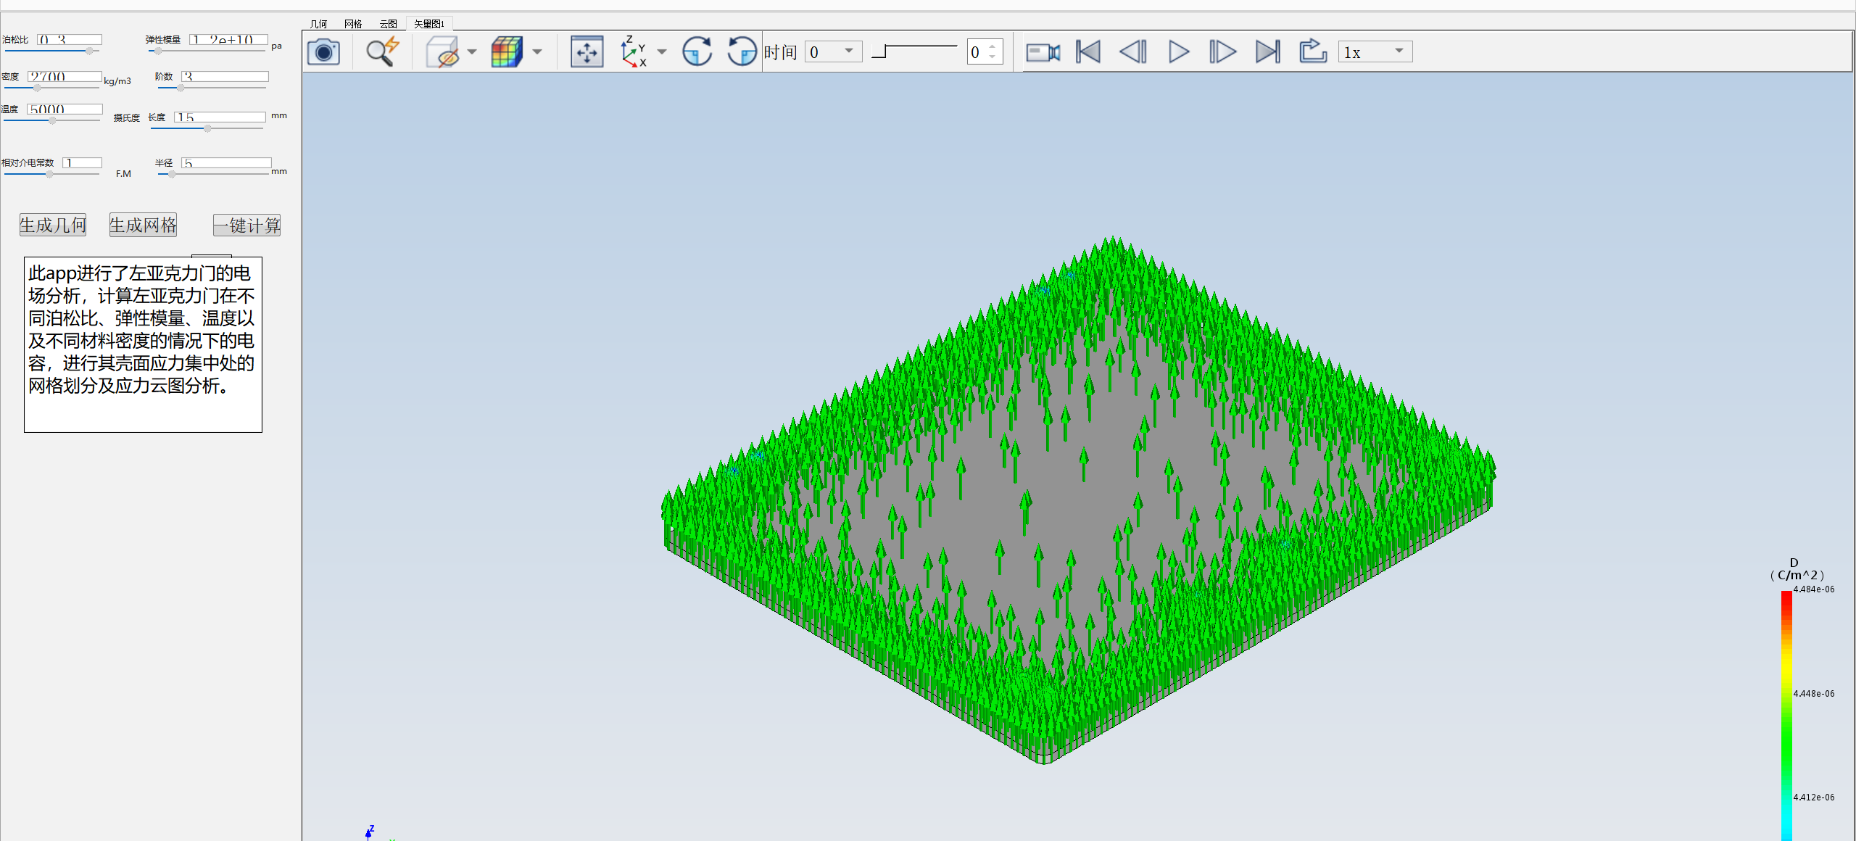1856x841 pixels.
Task: Open dropdown arrow beside colored cube icon
Action: (x=537, y=52)
